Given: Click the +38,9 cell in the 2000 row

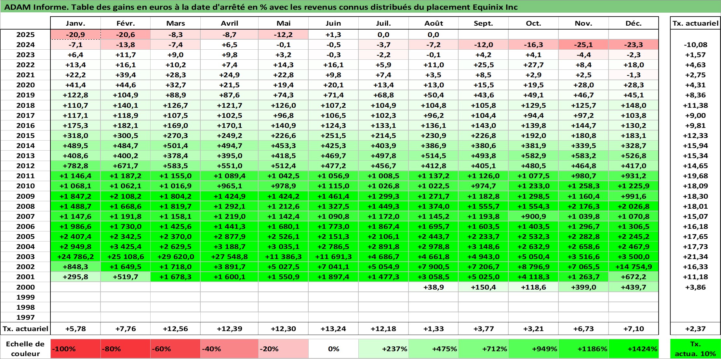Looking at the screenshot, I should pos(434,287).
